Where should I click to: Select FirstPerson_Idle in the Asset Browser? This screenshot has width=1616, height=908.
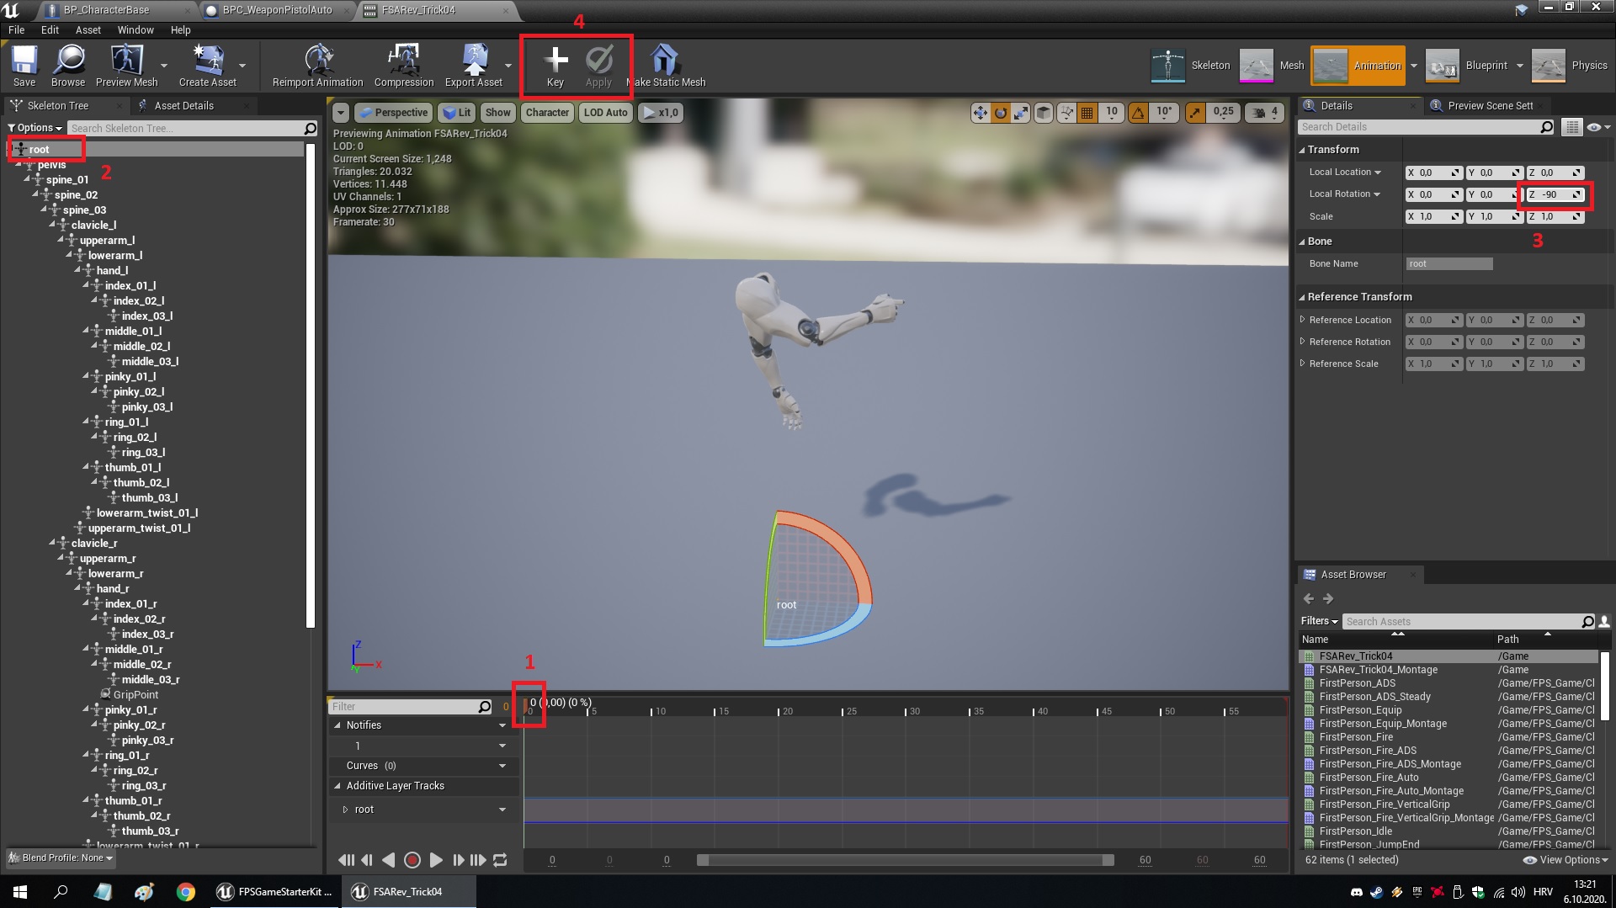[x=1356, y=831]
